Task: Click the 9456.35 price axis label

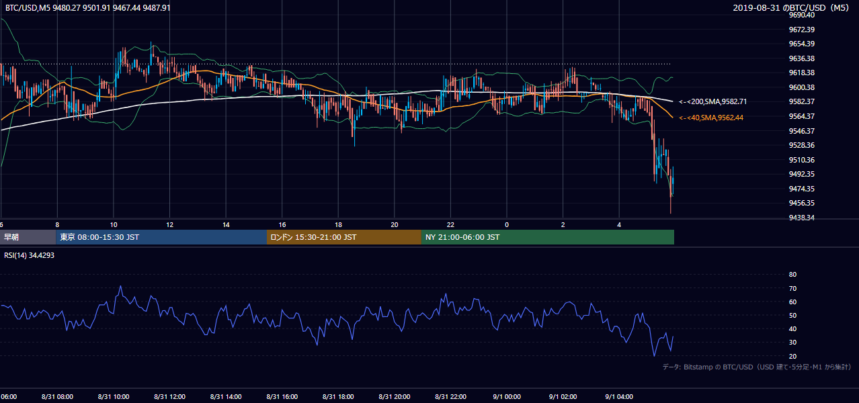Action: (x=802, y=203)
